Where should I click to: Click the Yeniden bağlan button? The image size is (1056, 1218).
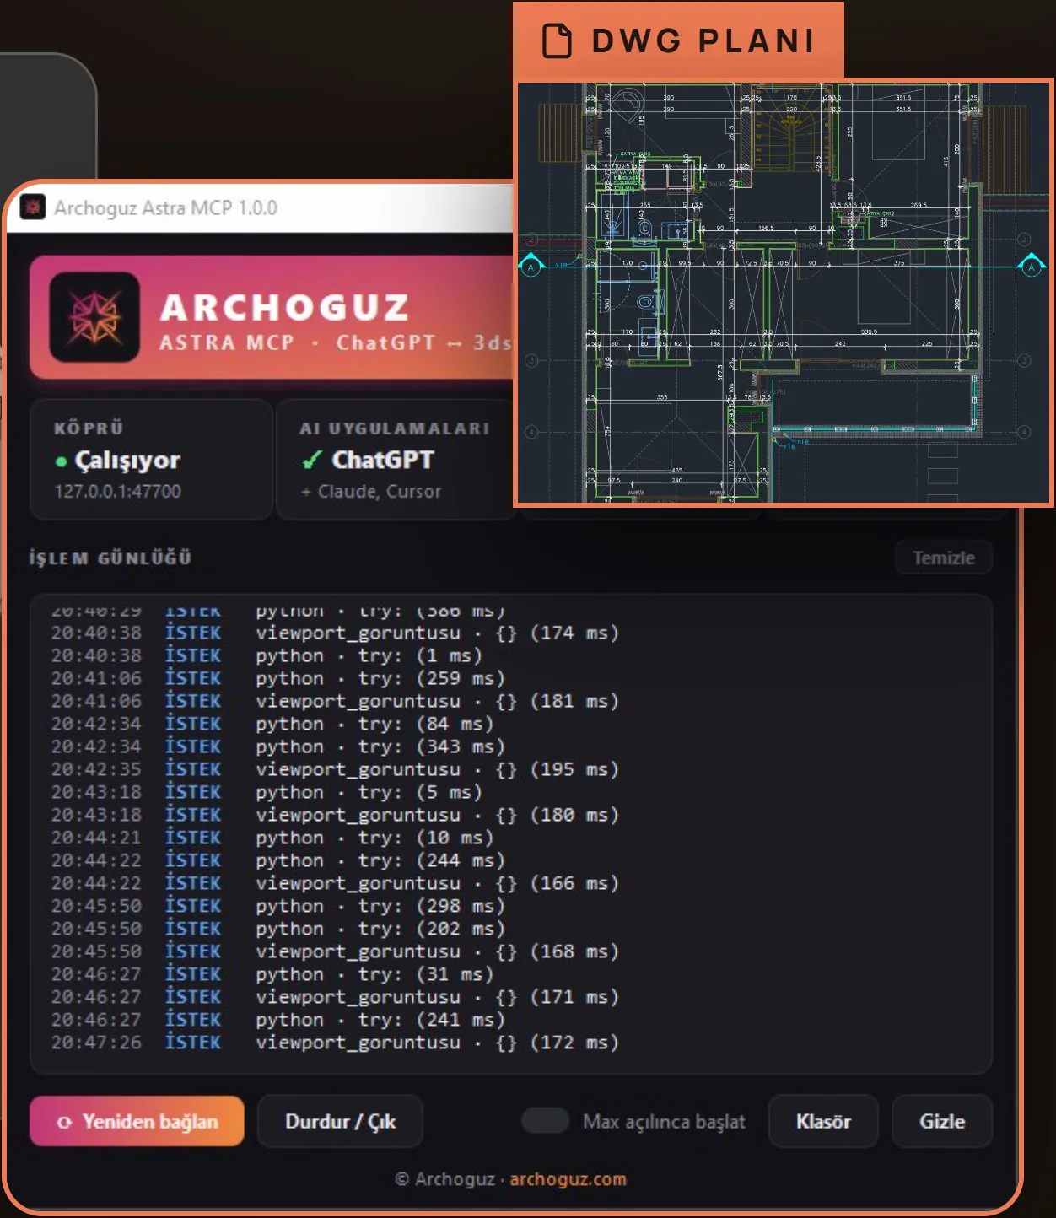[137, 1121]
